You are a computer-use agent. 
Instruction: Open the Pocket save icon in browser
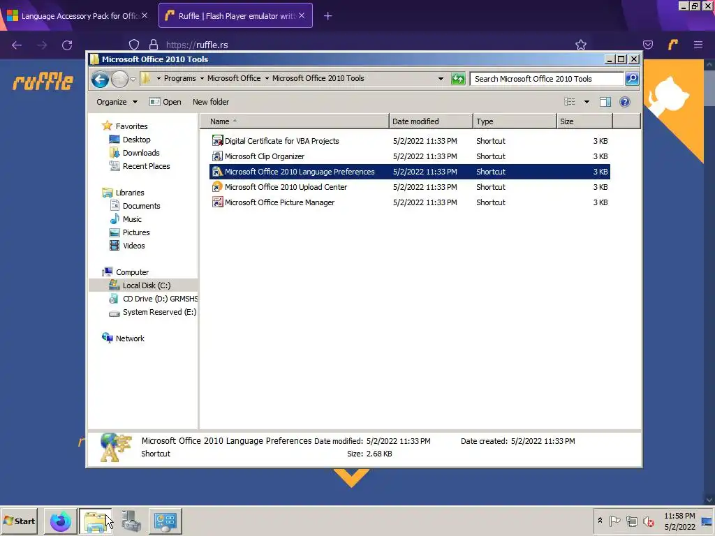[x=647, y=45]
